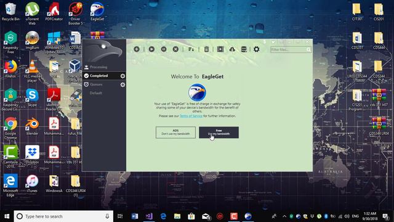394x222 pixels.
Task: Switch to EagleGet taskbar button
Action: coord(248,216)
